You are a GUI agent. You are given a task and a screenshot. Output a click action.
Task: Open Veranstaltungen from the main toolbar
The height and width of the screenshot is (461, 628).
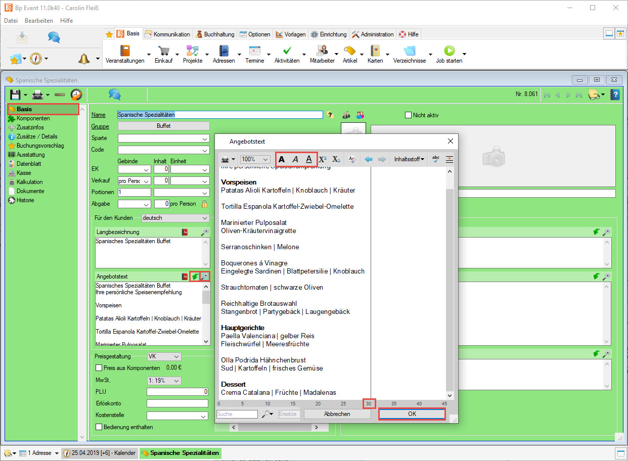[125, 54]
